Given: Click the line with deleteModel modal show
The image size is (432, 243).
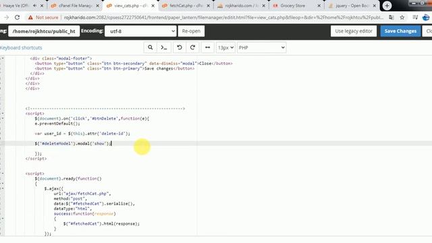Looking at the screenshot, I should click(x=74, y=144).
